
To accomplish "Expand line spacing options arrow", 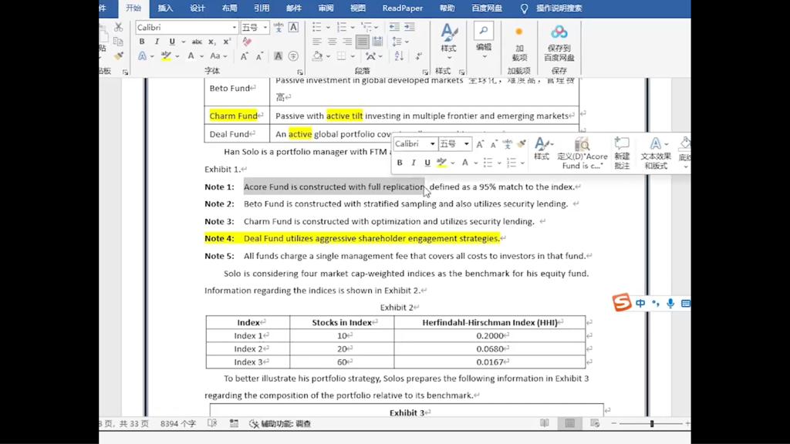I will click(x=407, y=42).
